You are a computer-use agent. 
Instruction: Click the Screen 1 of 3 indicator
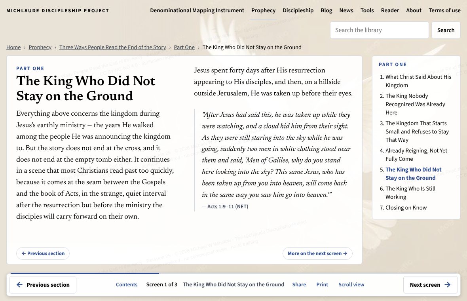[x=162, y=285]
